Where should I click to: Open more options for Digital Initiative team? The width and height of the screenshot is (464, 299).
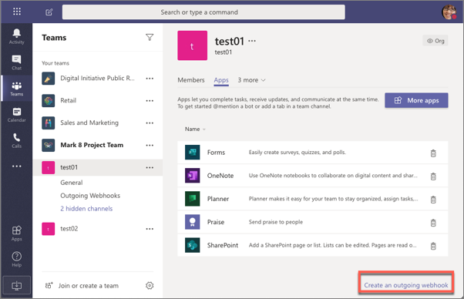click(150, 79)
